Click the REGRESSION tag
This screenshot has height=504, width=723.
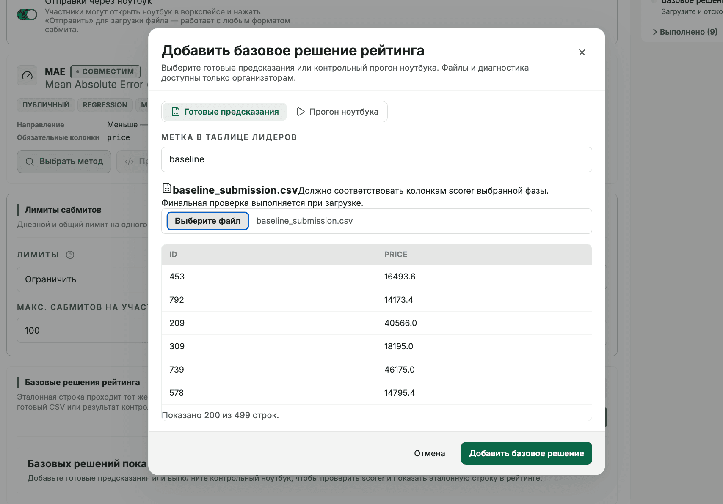(x=105, y=105)
